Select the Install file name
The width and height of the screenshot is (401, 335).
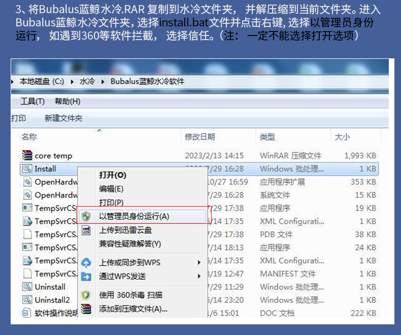click(x=45, y=169)
